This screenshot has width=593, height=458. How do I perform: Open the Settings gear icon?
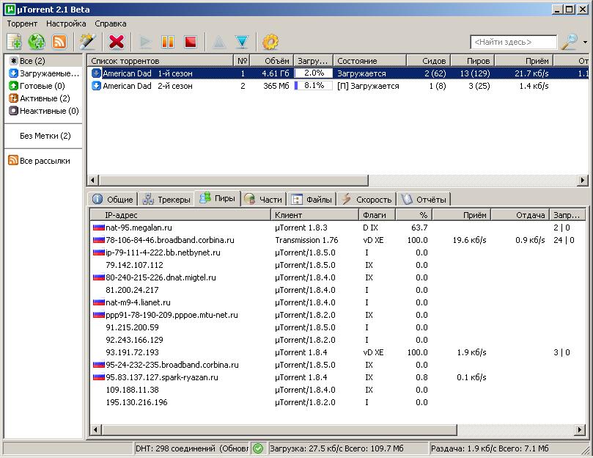[270, 42]
